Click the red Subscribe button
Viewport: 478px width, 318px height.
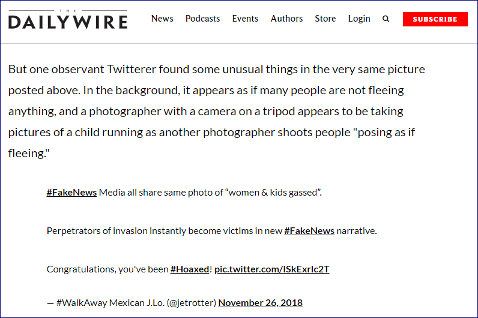[x=435, y=19]
